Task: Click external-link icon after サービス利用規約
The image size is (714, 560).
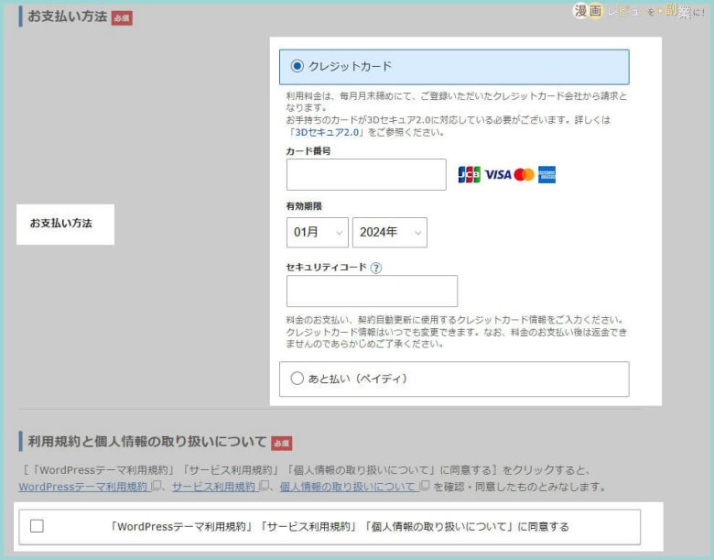Action: pos(264,487)
